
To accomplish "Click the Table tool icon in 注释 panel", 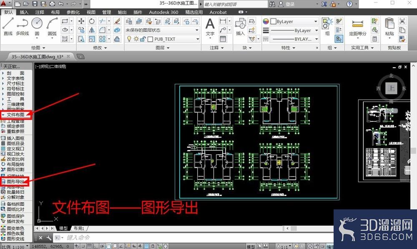I will pyautogui.click(x=223, y=39).
